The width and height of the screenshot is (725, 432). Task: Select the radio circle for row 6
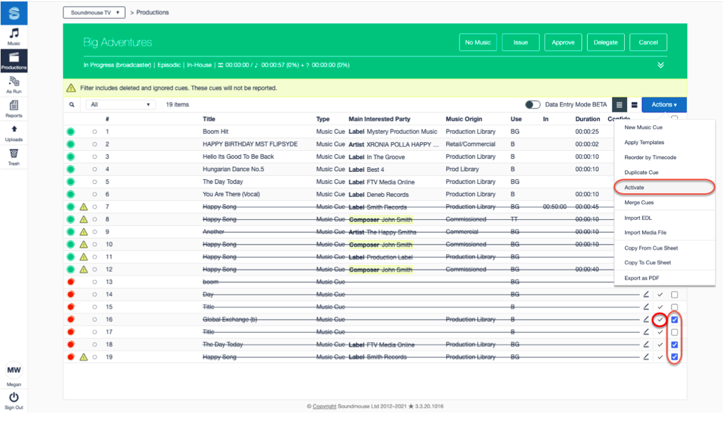[x=95, y=194]
